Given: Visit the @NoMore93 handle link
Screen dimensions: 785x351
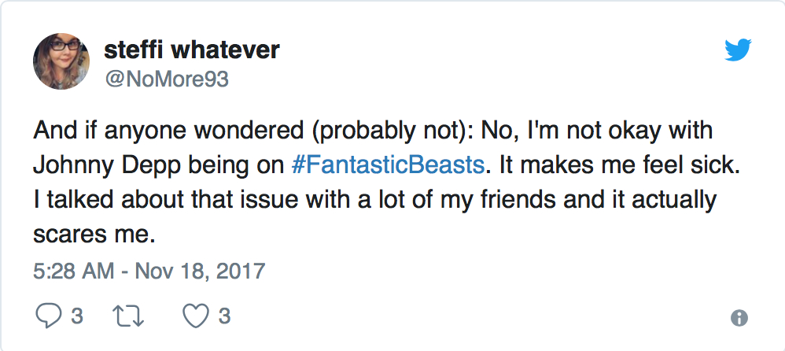Looking at the screenshot, I should pos(166,79).
